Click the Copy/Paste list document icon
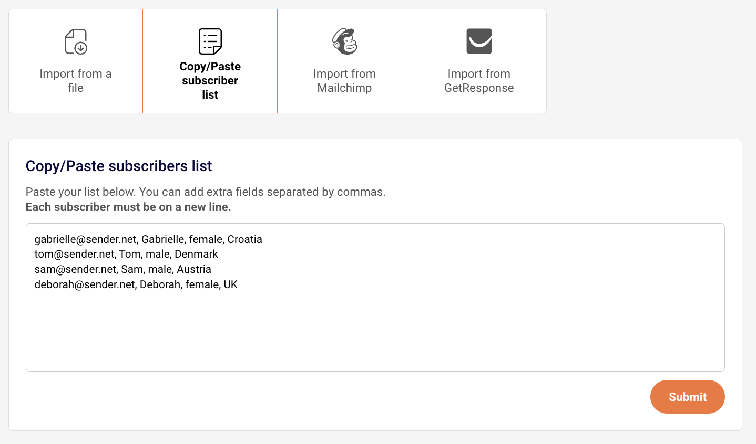Image resolution: width=756 pixels, height=444 pixels. pyautogui.click(x=210, y=41)
